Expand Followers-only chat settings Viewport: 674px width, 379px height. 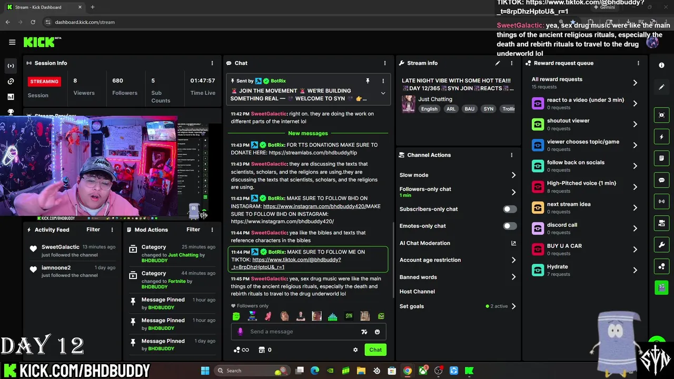(513, 192)
